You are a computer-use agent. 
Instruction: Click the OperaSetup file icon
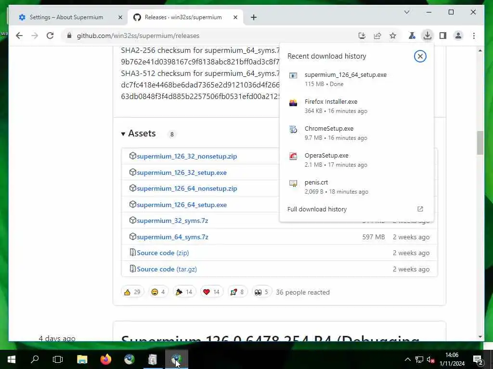coord(293,156)
